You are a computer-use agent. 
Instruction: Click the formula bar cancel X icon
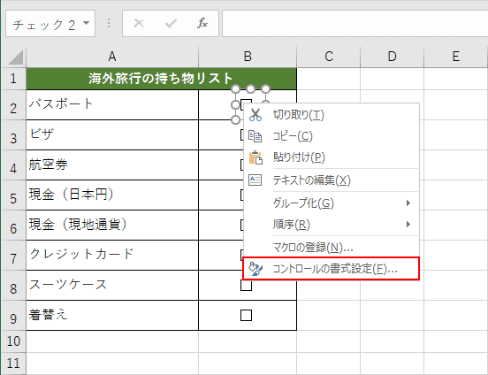coord(139,23)
